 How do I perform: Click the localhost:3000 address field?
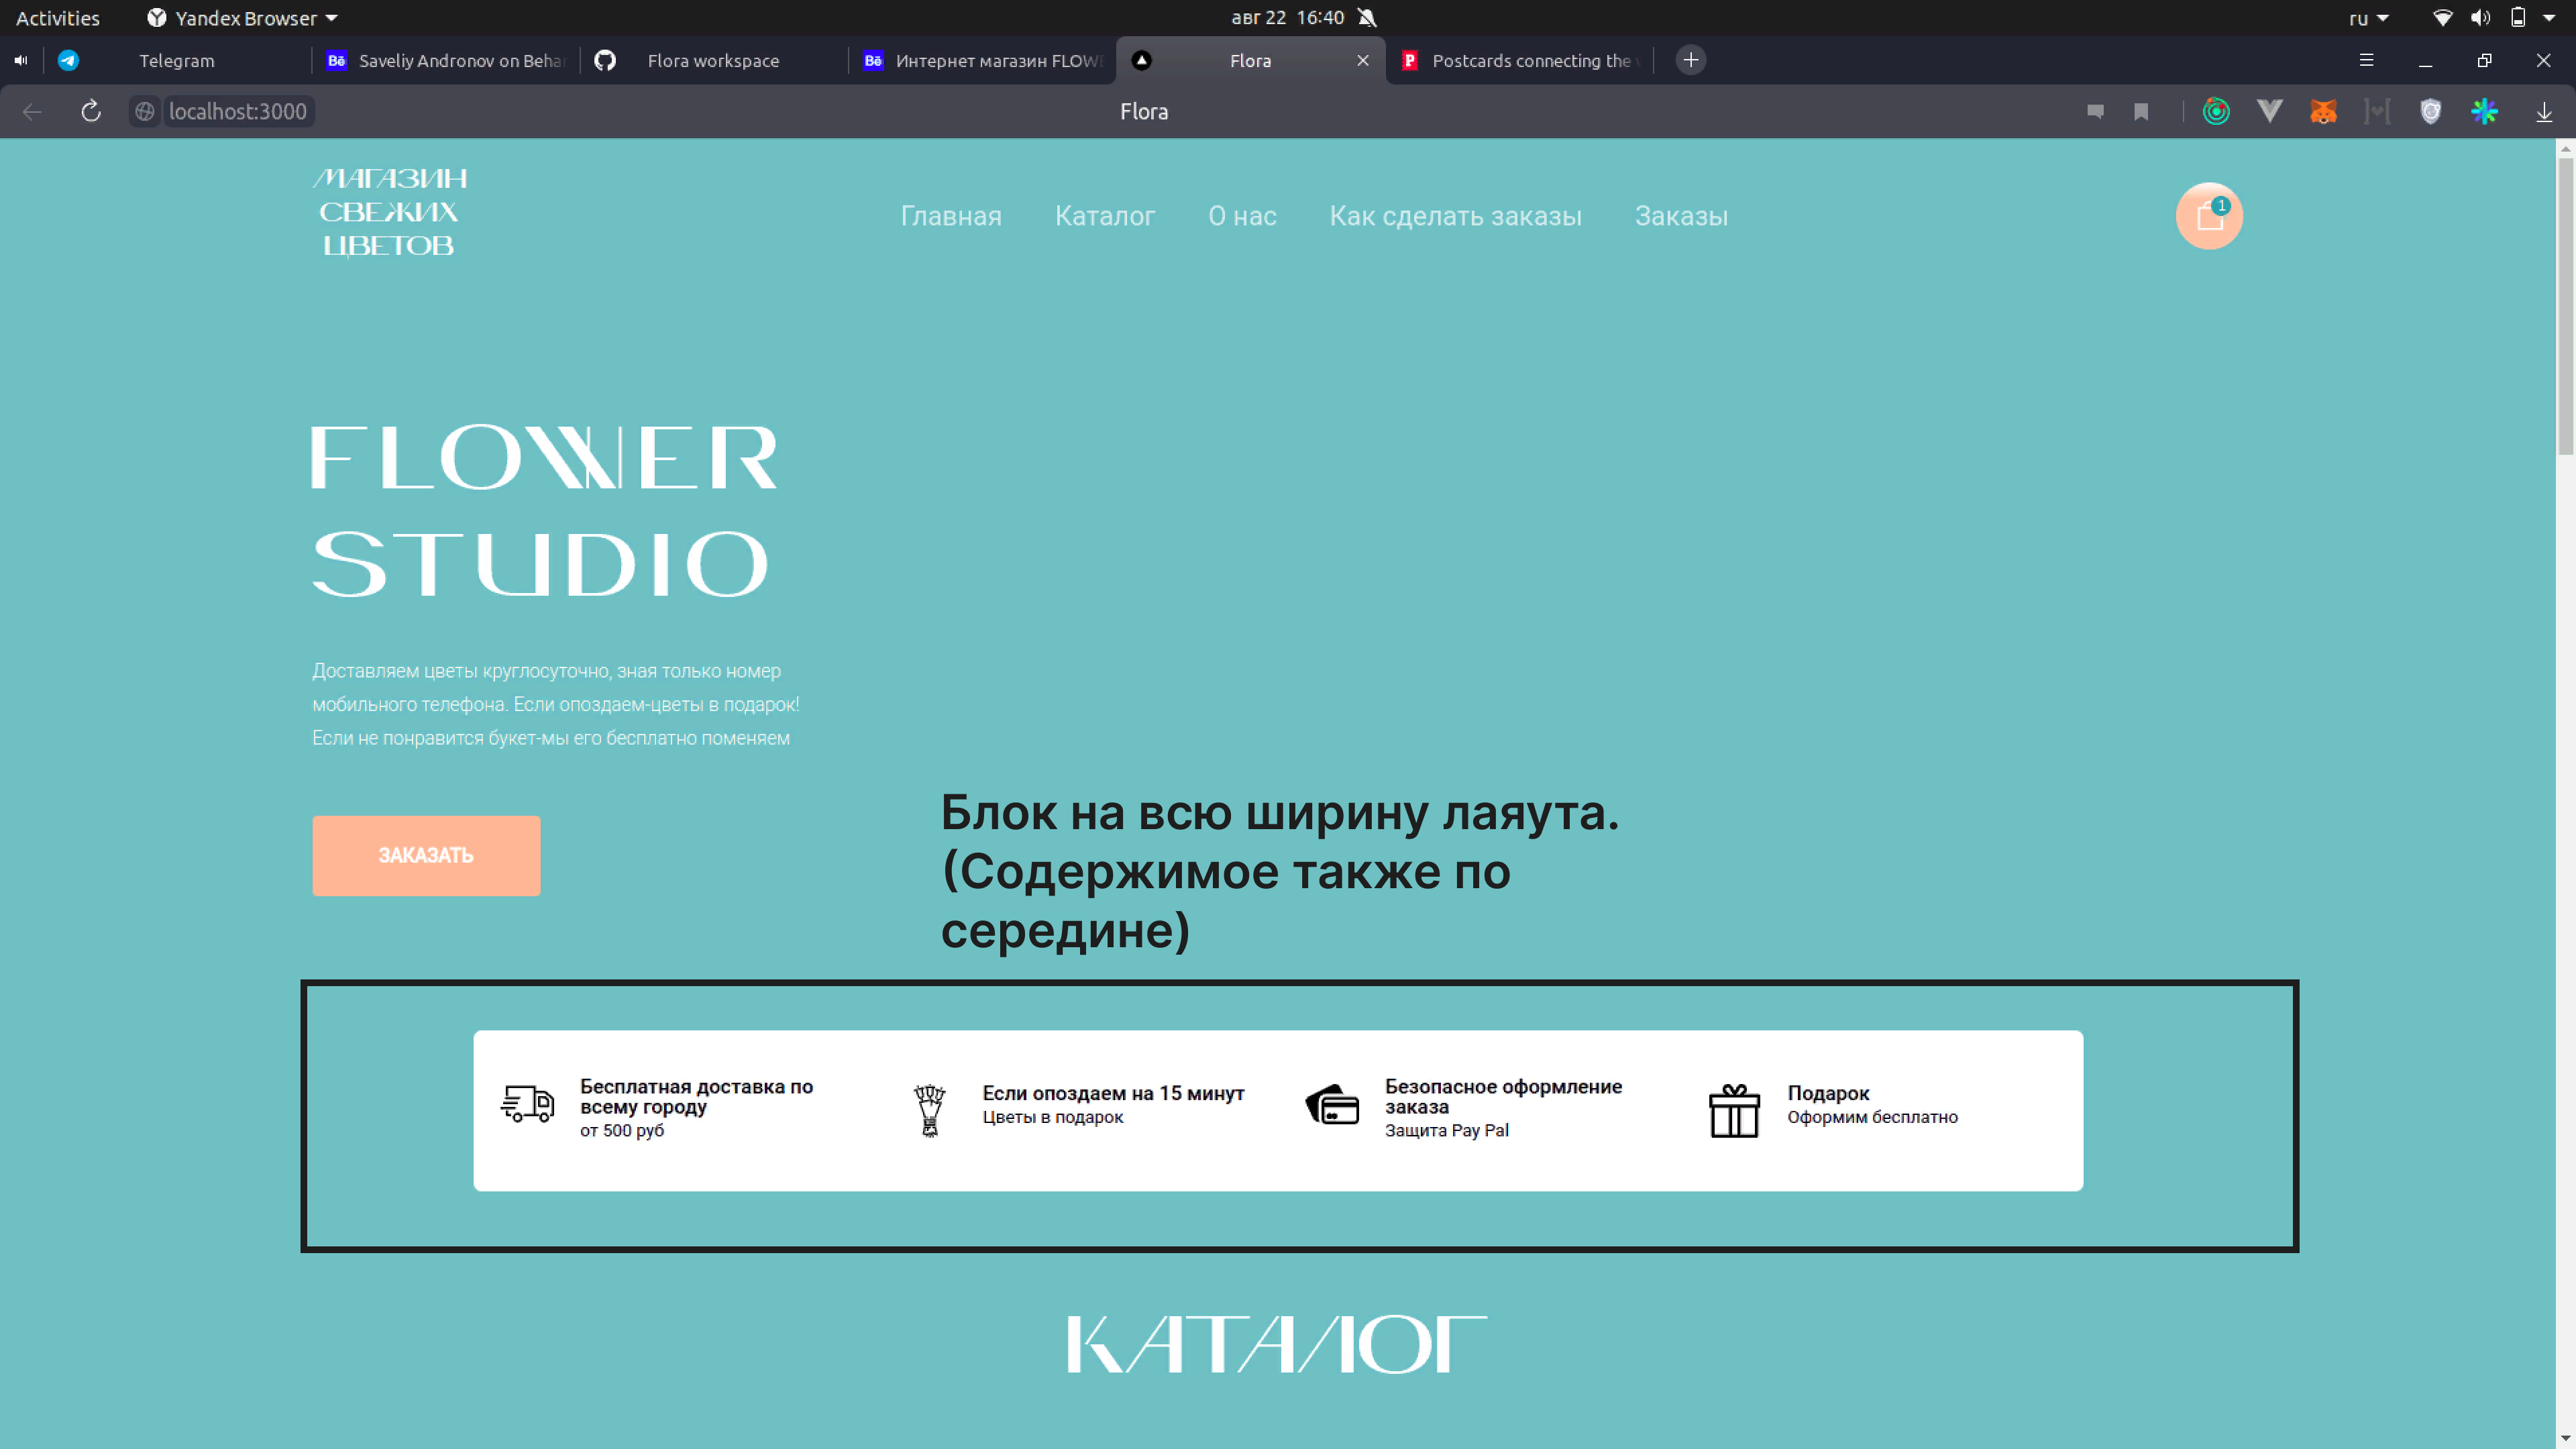click(238, 111)
